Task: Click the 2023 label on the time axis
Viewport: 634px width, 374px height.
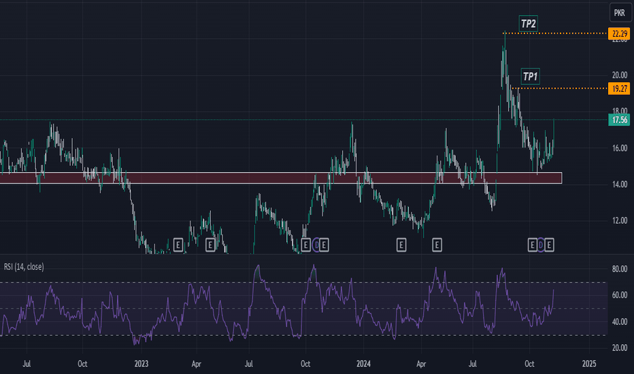Action: 141,364
